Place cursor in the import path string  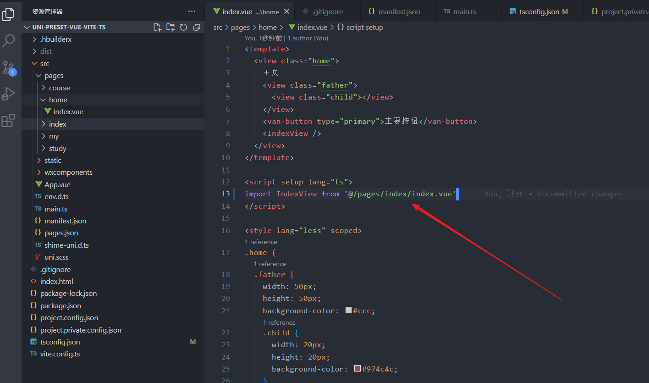click(x=401, y=194)
